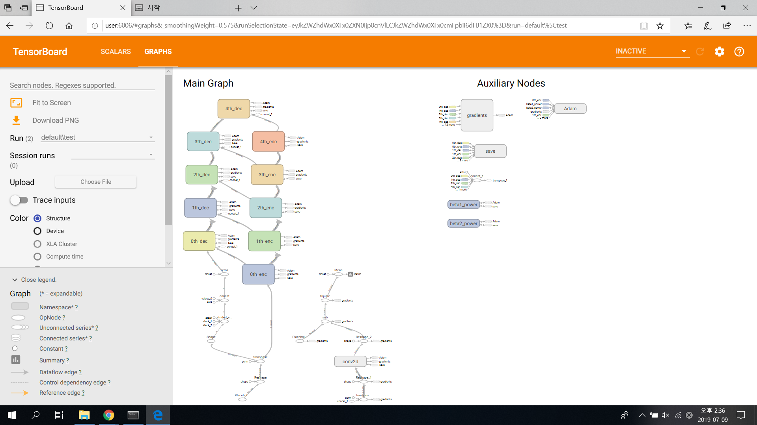Viewport: 757px width, 425px height.
Task: Click the share page icon
Action: [727, 26]
